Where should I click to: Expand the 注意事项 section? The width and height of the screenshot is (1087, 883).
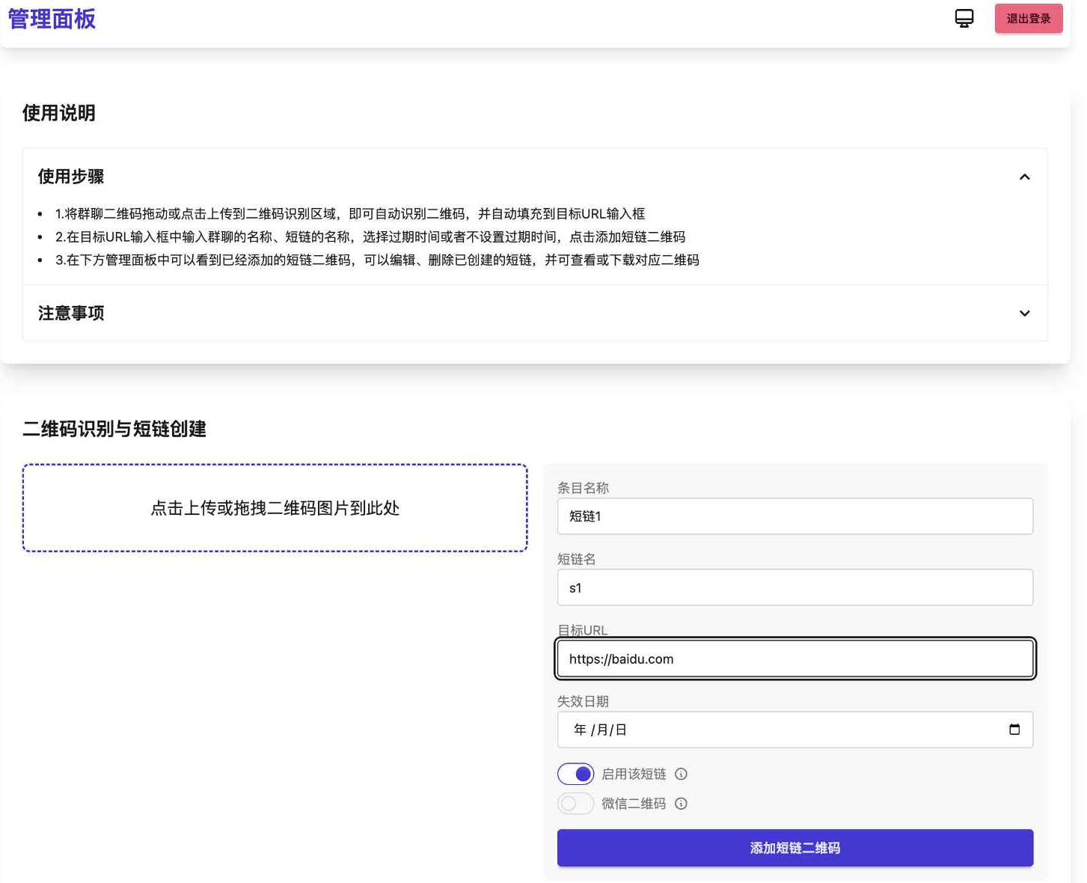pyautogui.click(x=1025, y=314)
